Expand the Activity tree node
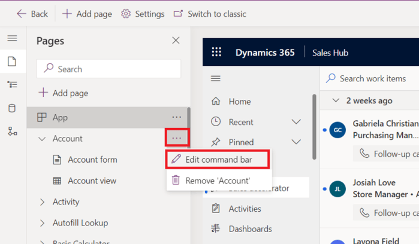Image resolution: width=419 pixels, height=244 pixels. point(42,202)
